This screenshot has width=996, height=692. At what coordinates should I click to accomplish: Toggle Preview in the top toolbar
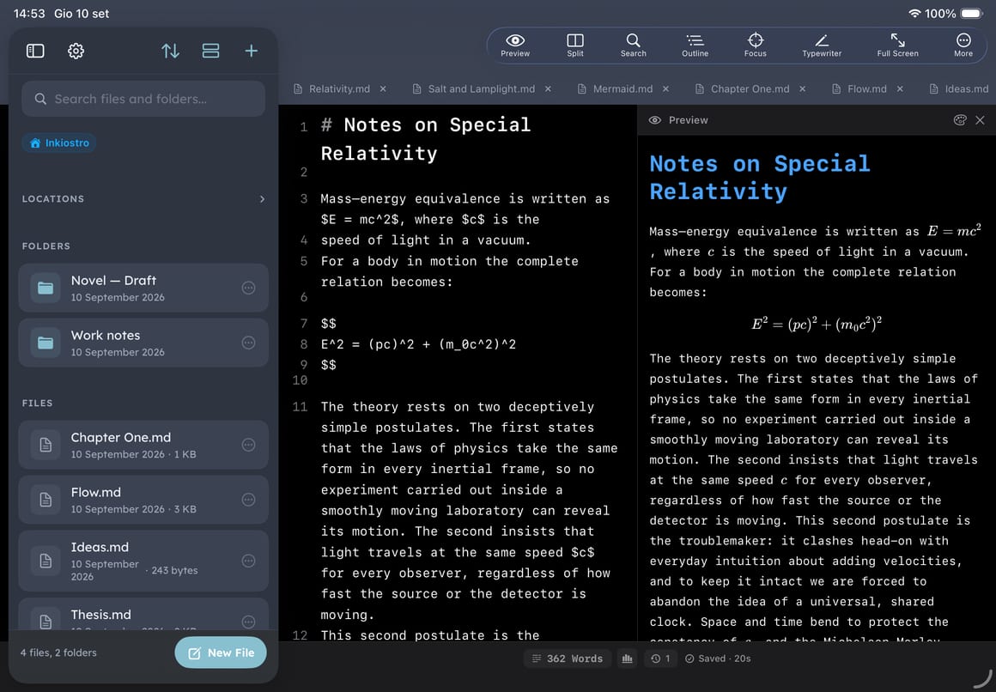[x=515, y=46]
